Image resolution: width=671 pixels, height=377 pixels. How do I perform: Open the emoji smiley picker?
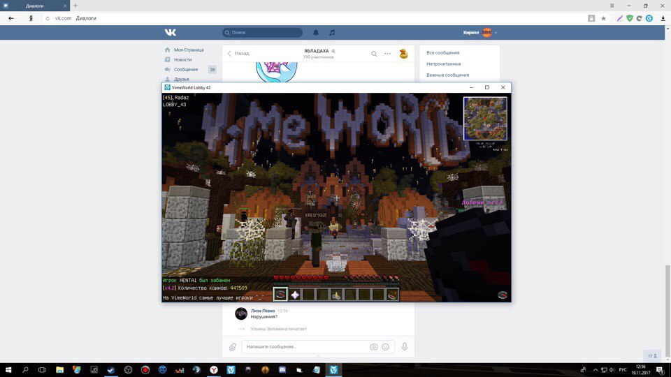tap(386, 347)
